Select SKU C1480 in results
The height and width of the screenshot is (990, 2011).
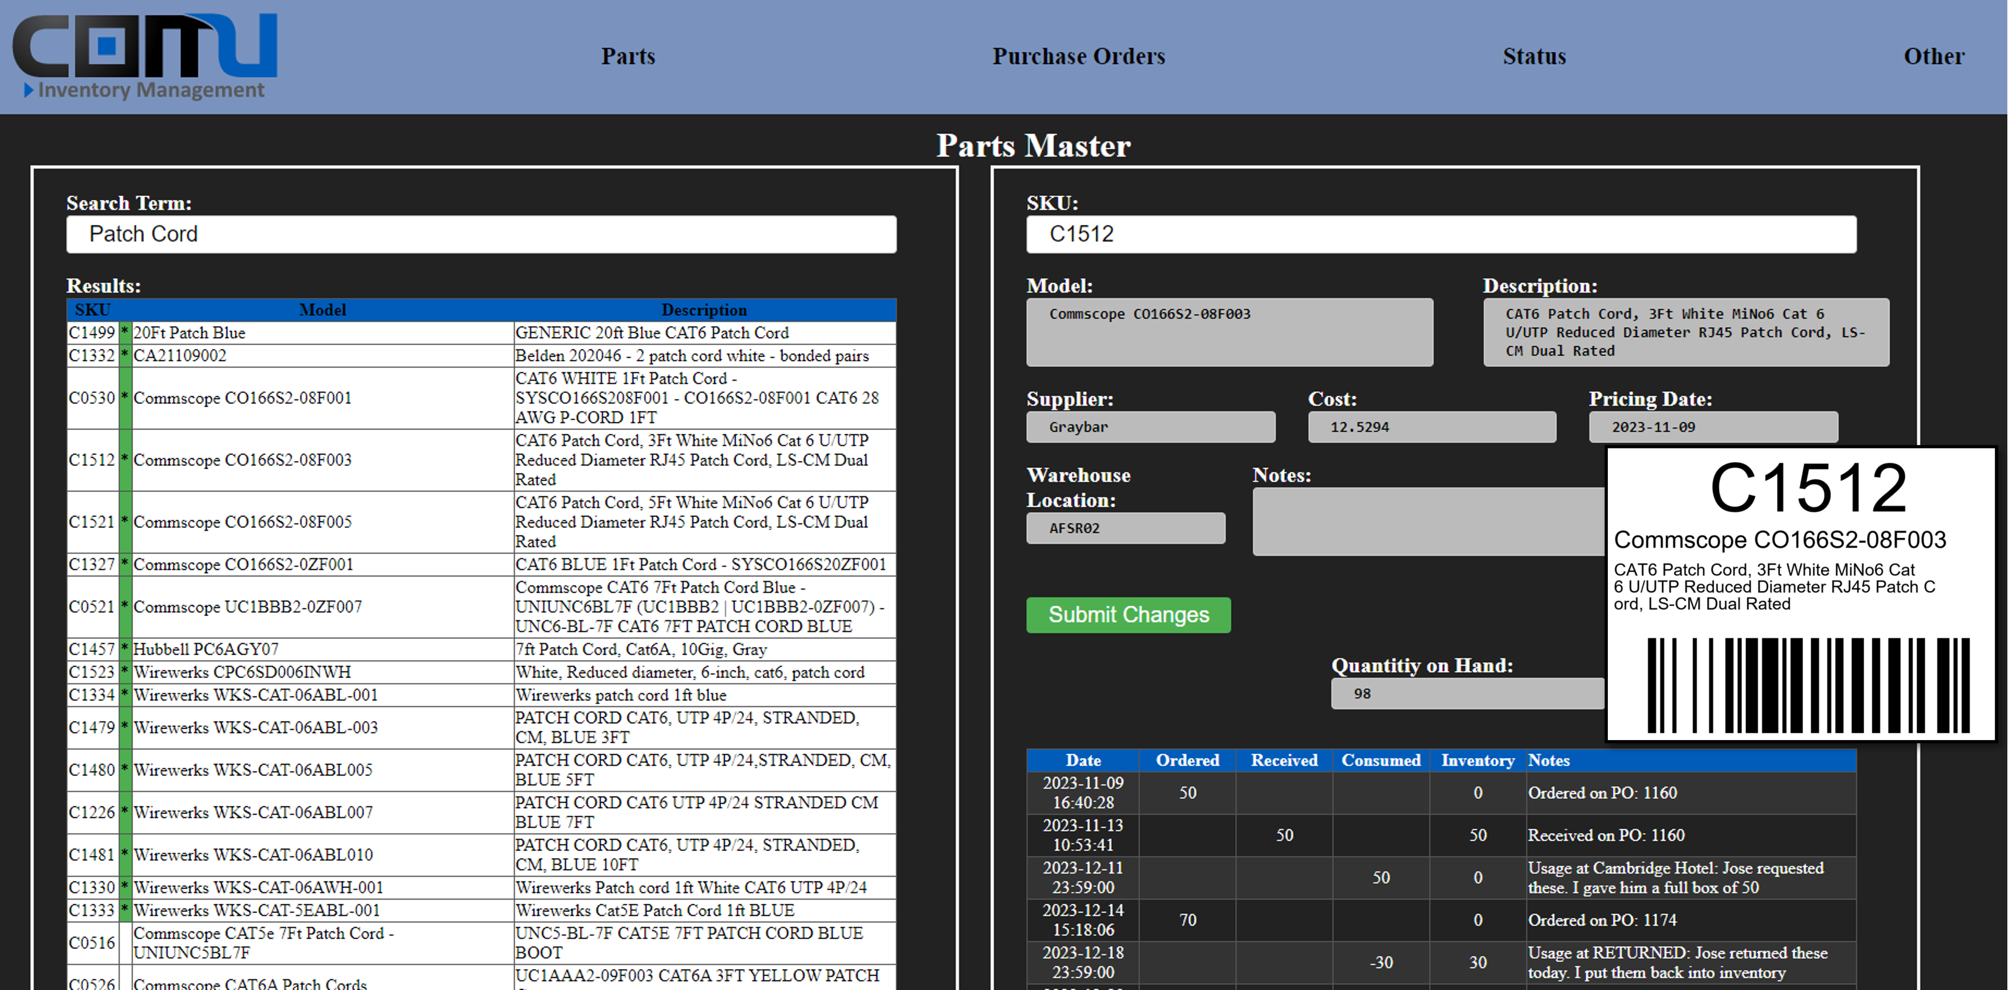pos(92,770)
